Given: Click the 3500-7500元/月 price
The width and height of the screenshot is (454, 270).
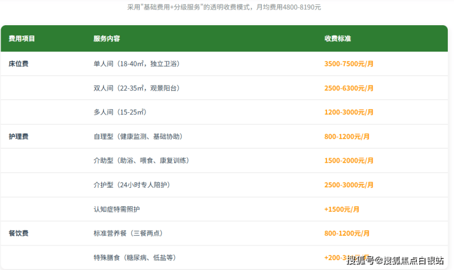Looking at the screenshot, I should 348,64.
